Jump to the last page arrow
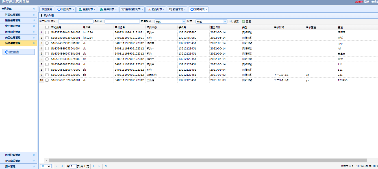The width and height of the screenshot is (378, 169). pyautogui.click(x=99, y=166)
